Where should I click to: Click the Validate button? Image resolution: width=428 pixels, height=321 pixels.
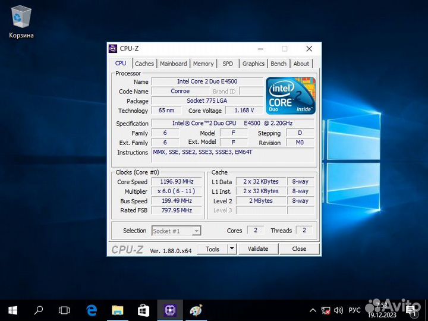pos(258,248)
